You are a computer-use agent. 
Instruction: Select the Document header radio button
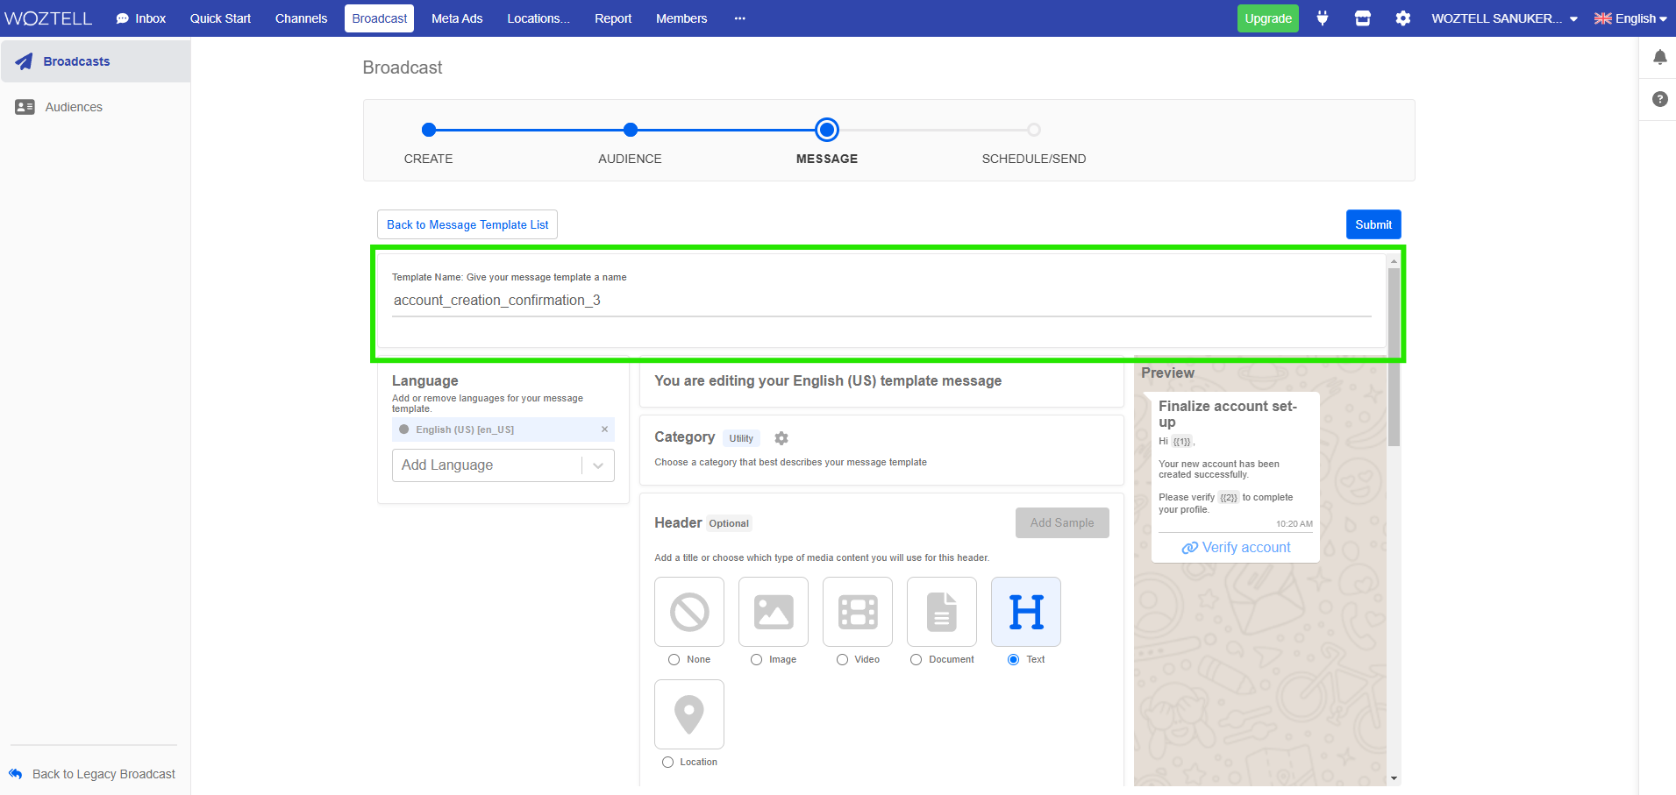click(916, 660)
